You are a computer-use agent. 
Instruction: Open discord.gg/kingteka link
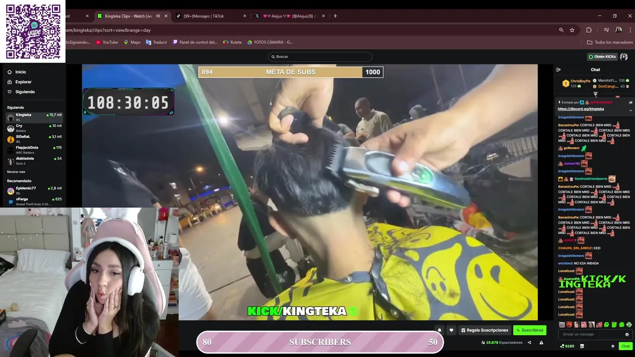coord(580,109)
